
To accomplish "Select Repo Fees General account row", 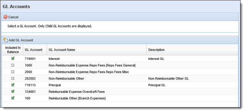I will click(120, 65).
